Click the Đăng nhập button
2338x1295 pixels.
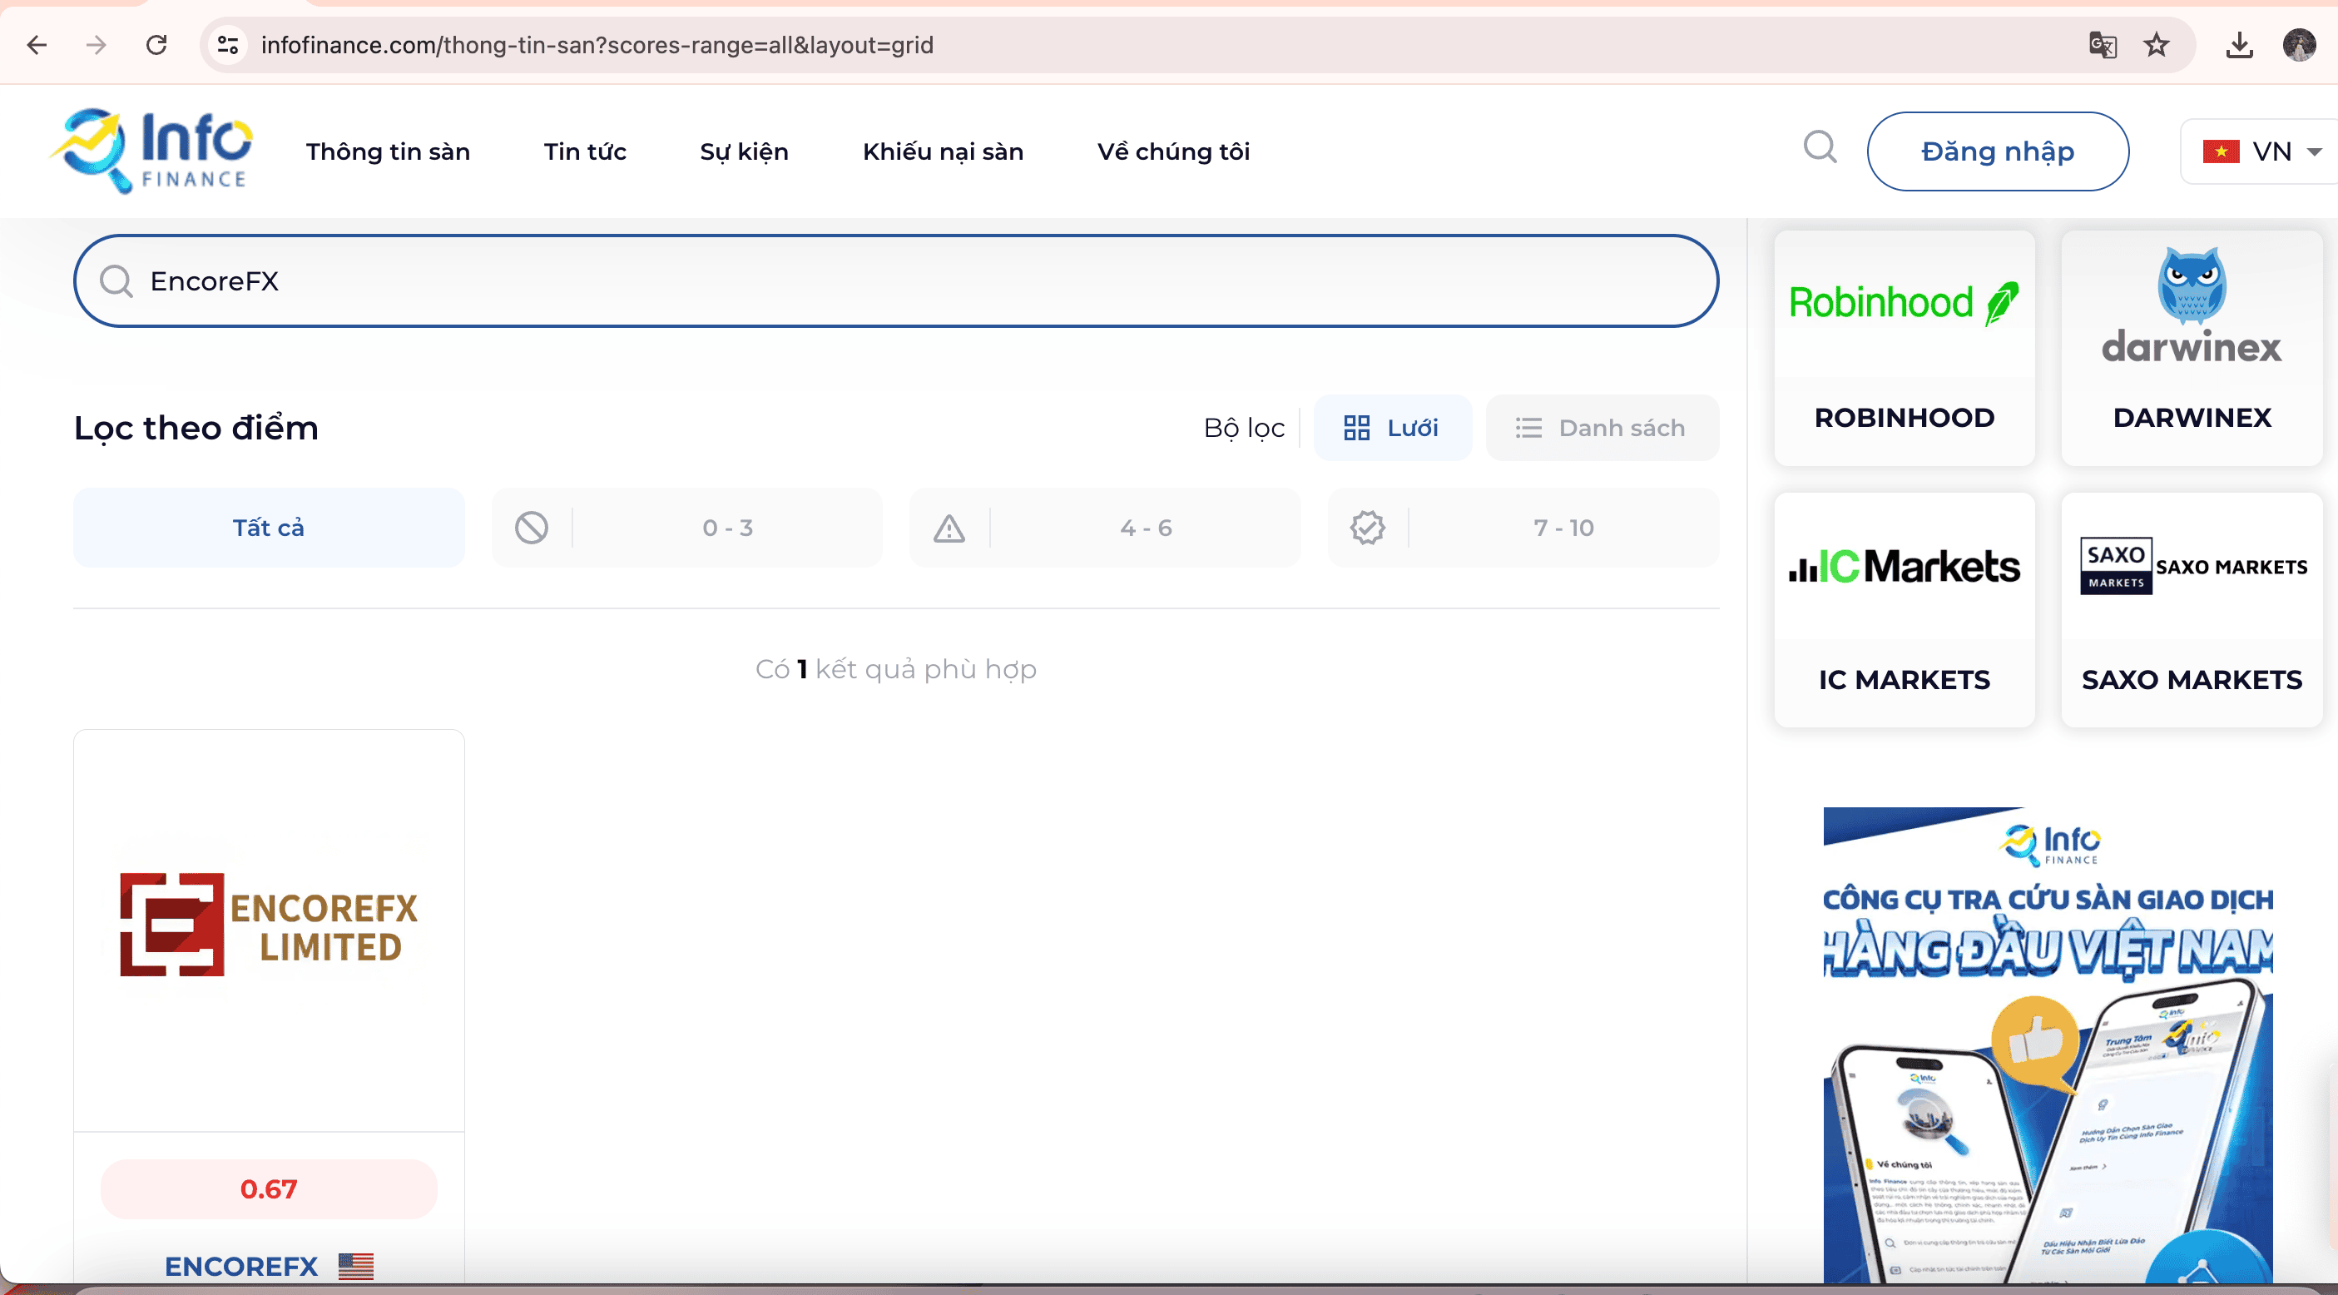tap(1998, 151)
